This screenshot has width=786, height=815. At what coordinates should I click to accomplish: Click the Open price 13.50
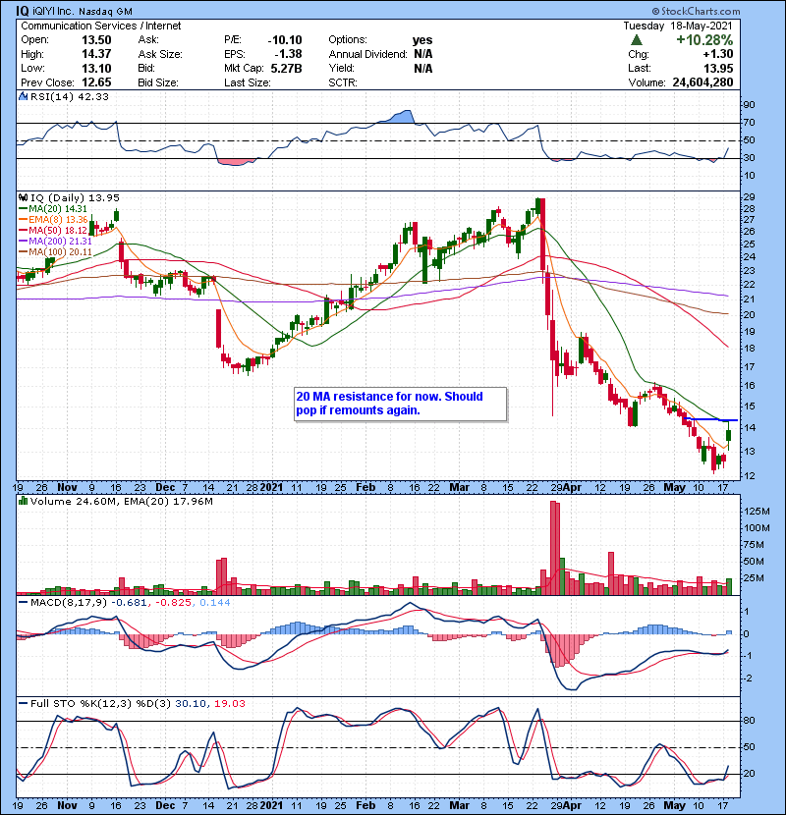click(x=96, y=40)
